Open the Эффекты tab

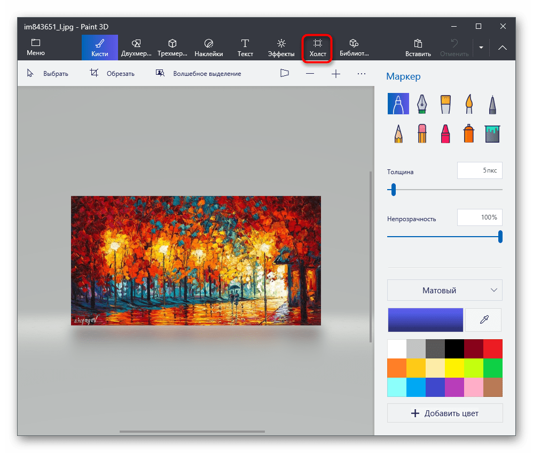point(281,47)
